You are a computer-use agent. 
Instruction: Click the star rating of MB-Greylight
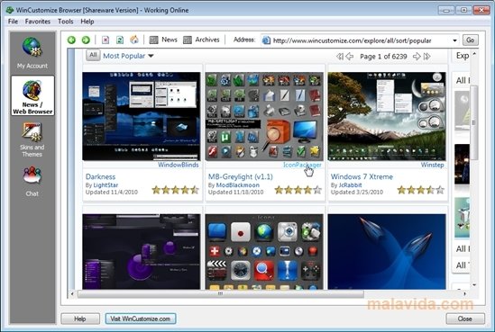tap(298, 190)
